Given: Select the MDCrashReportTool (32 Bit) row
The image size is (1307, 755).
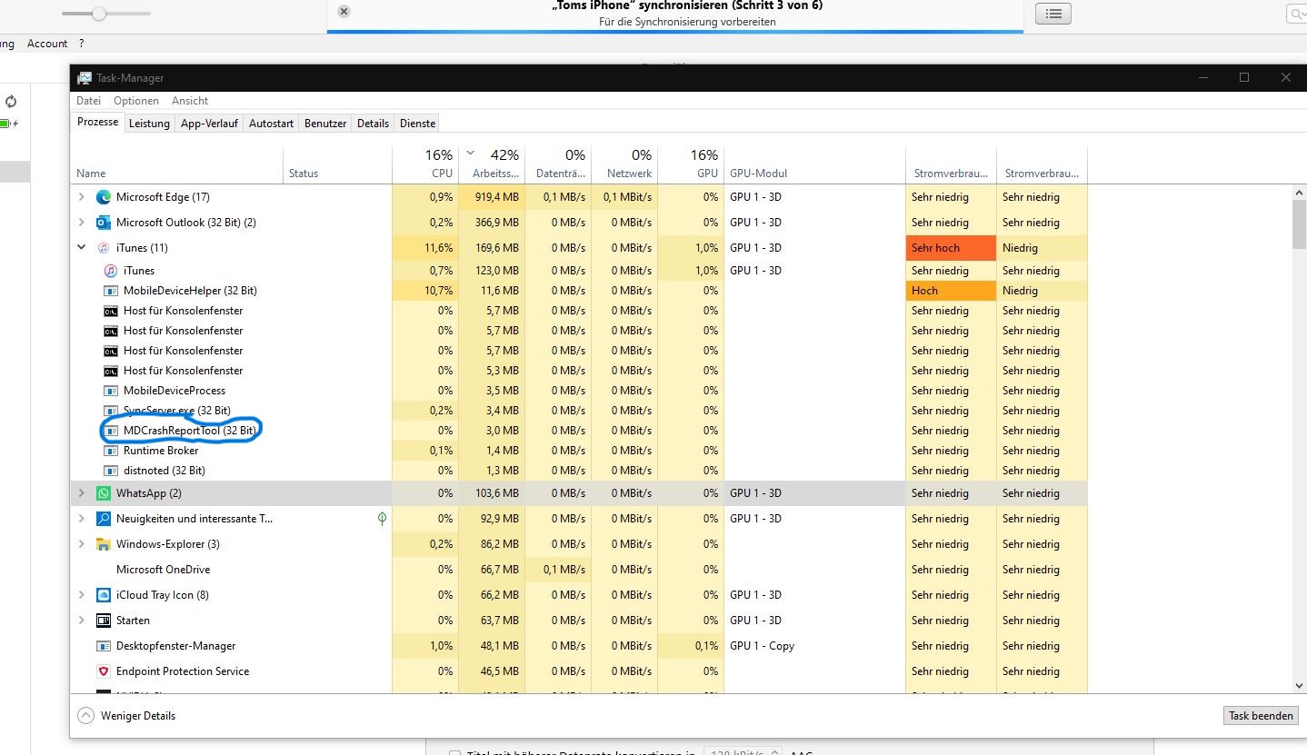Looking at the screenshot, I should coord(579,431).
